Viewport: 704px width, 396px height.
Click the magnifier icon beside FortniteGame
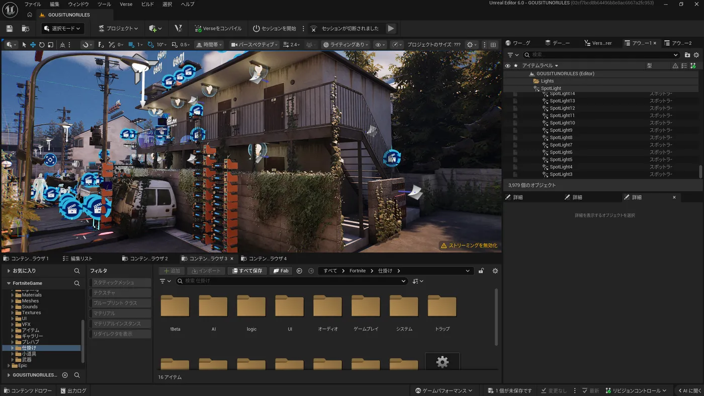(x=77, y=283)
